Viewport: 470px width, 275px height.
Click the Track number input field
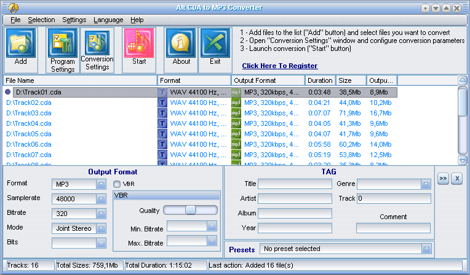coord(394,198)
